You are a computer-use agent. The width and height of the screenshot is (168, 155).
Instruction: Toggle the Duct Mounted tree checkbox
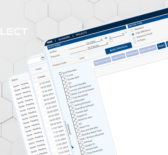click(x=60, y=73)
